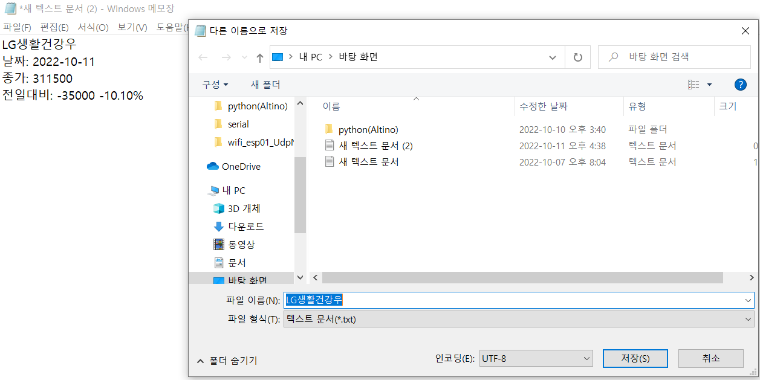Open the 파일 이름 dropdown arrow
This screenshot has width=760, height=380.
coord(749,300)
